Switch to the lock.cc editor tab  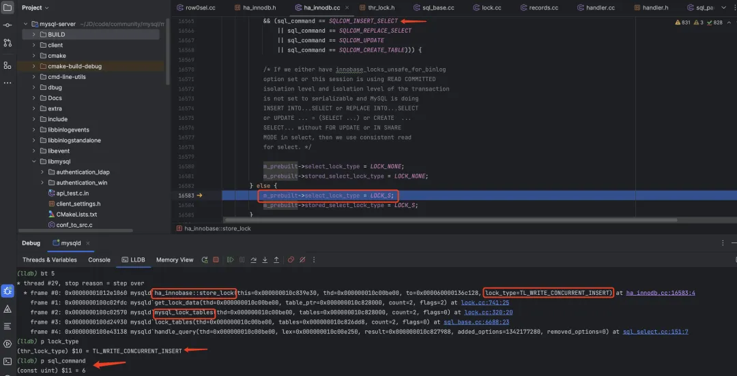491,7
